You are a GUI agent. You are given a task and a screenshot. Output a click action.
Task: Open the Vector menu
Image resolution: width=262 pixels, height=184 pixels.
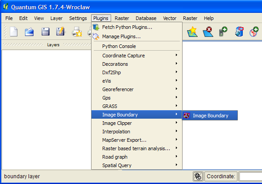(x=170, y=18)
